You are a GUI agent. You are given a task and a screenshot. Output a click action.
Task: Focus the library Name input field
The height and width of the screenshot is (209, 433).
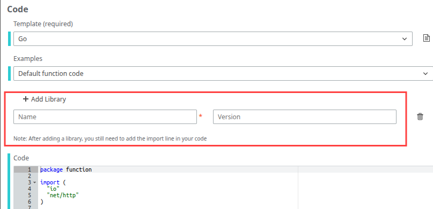point(105,117)
